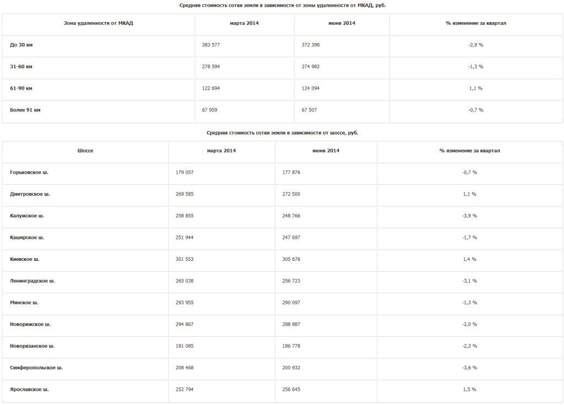This screenshot has width=564, height=405.
Task: Select the 'Новорязанское ш.' row label
Action: 32,346
